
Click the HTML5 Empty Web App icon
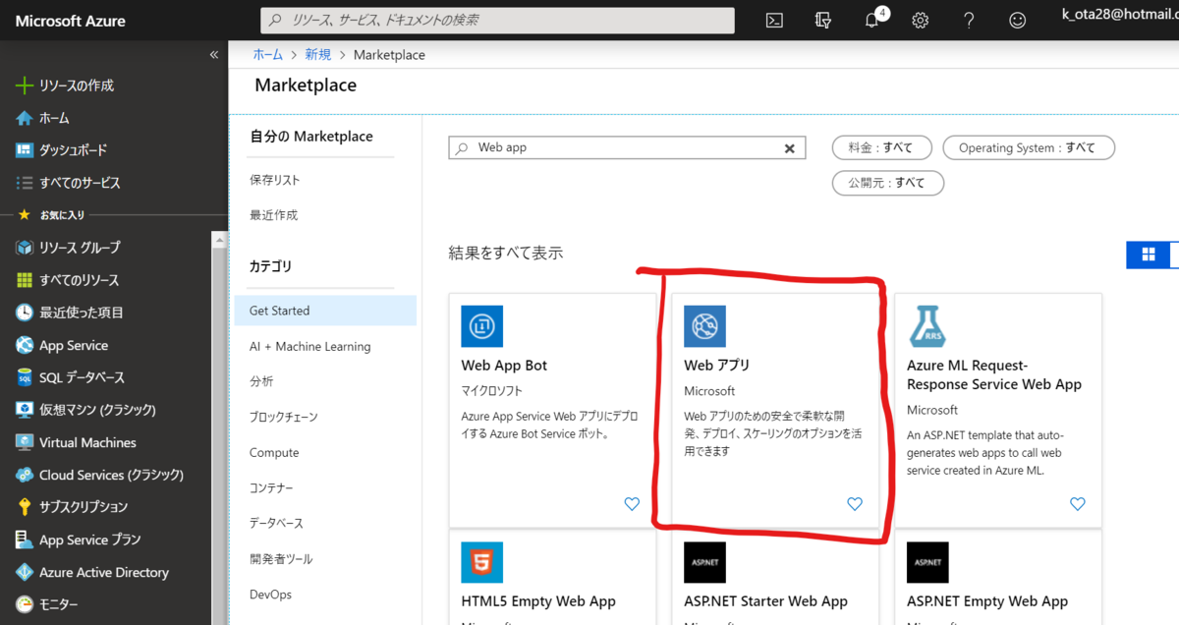click(482, 562)
